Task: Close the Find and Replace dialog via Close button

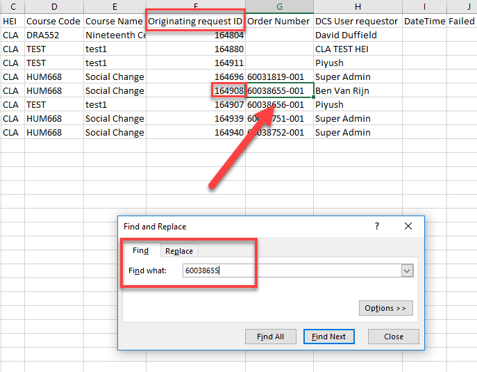Action: point(393,337)
